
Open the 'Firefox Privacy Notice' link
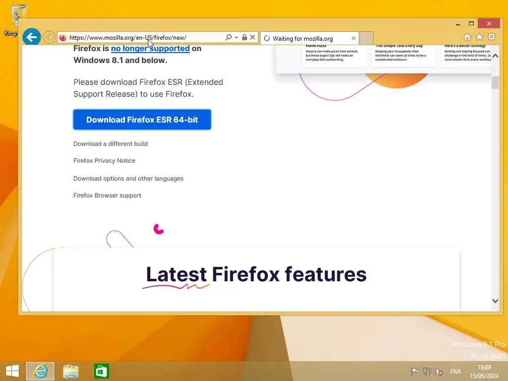[104, 161]
